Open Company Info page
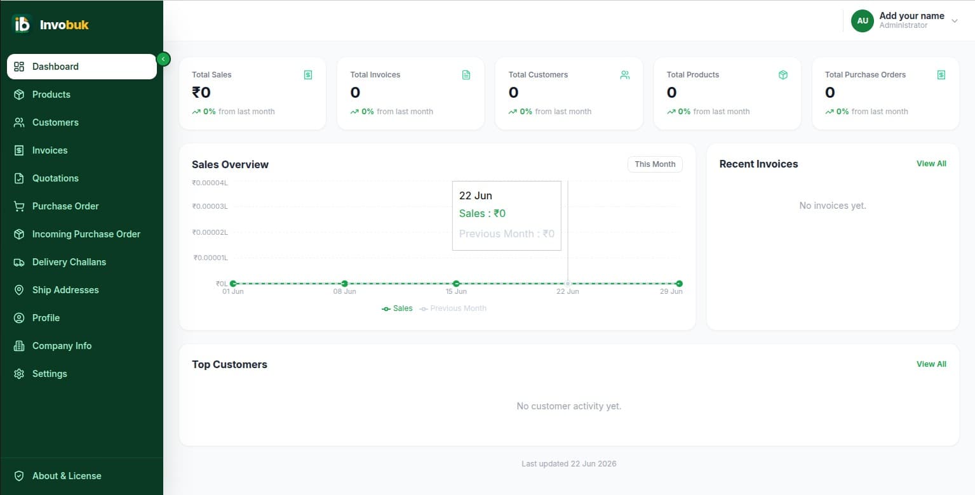Viewport: 975px width, 495px height. 82,346
